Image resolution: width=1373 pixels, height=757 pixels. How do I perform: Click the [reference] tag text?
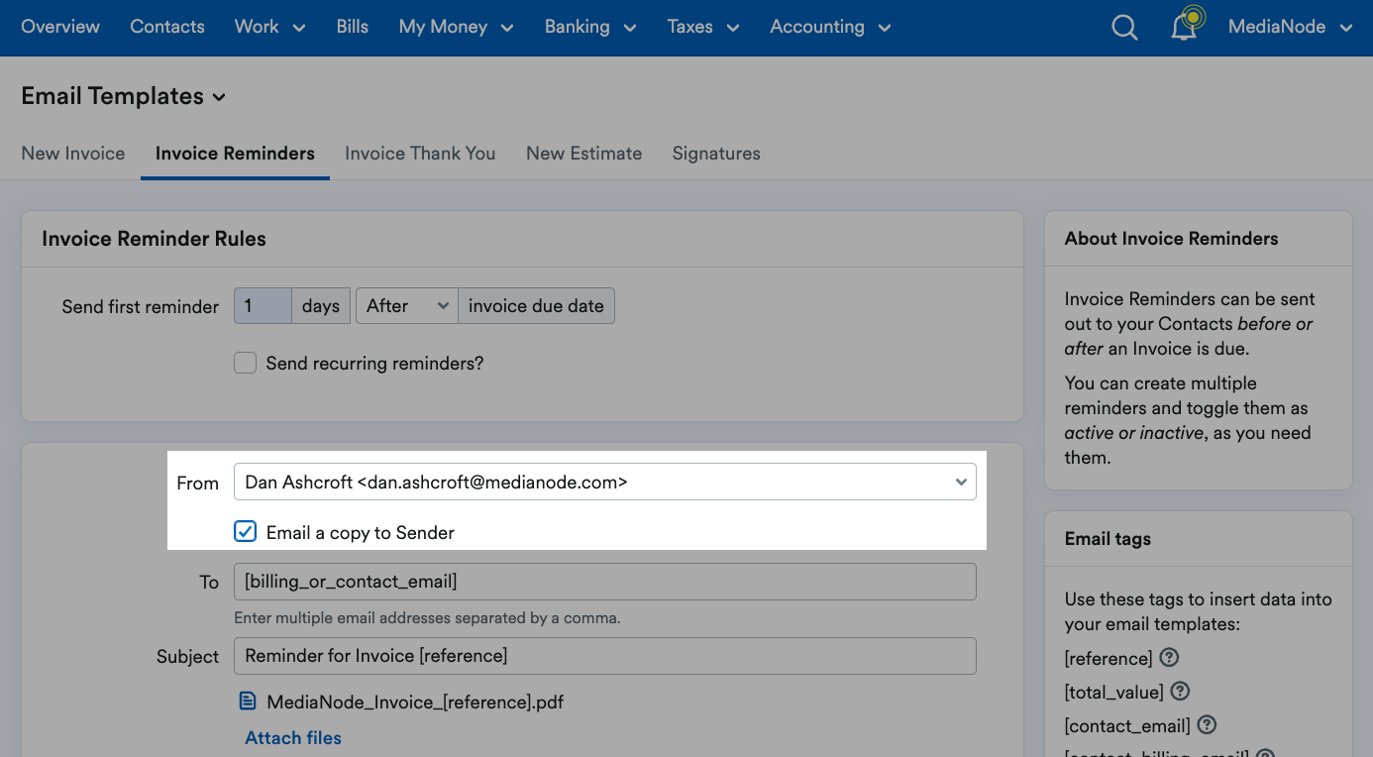point(1109,659)
